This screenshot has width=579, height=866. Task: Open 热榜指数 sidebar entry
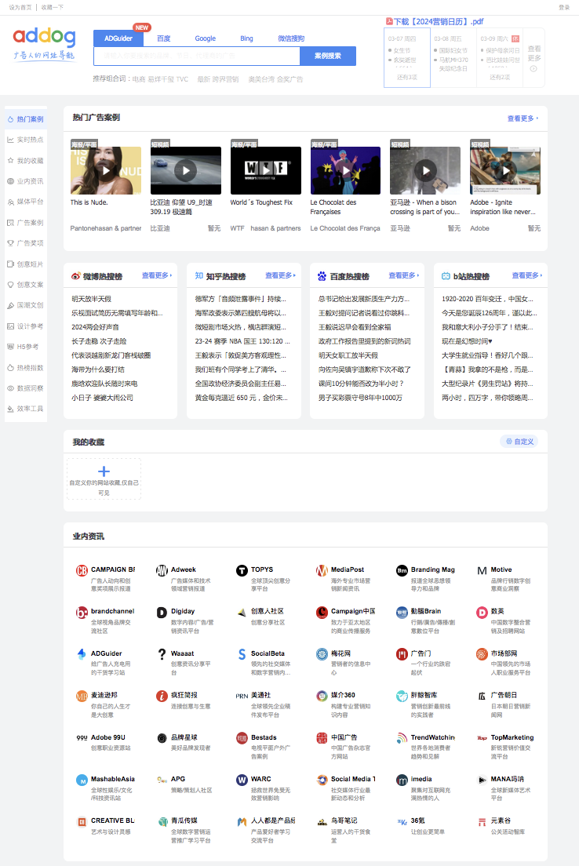25,367
